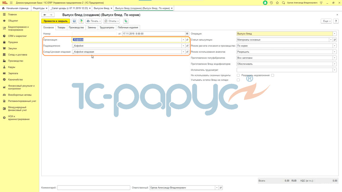Click the green copy-structure icon in toolbar
342x192 pixels.
point(126,21)
